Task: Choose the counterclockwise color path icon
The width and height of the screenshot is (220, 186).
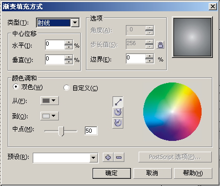Action: pyautogui.click(x=118, y=112)
